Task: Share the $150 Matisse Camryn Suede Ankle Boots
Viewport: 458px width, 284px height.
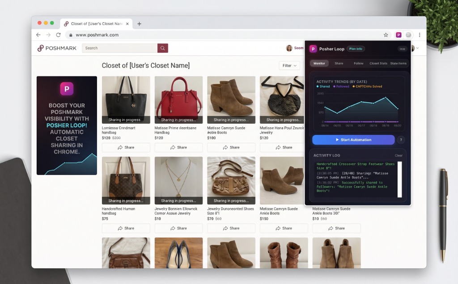Action: pyautogui.click(x=284, y=228)
